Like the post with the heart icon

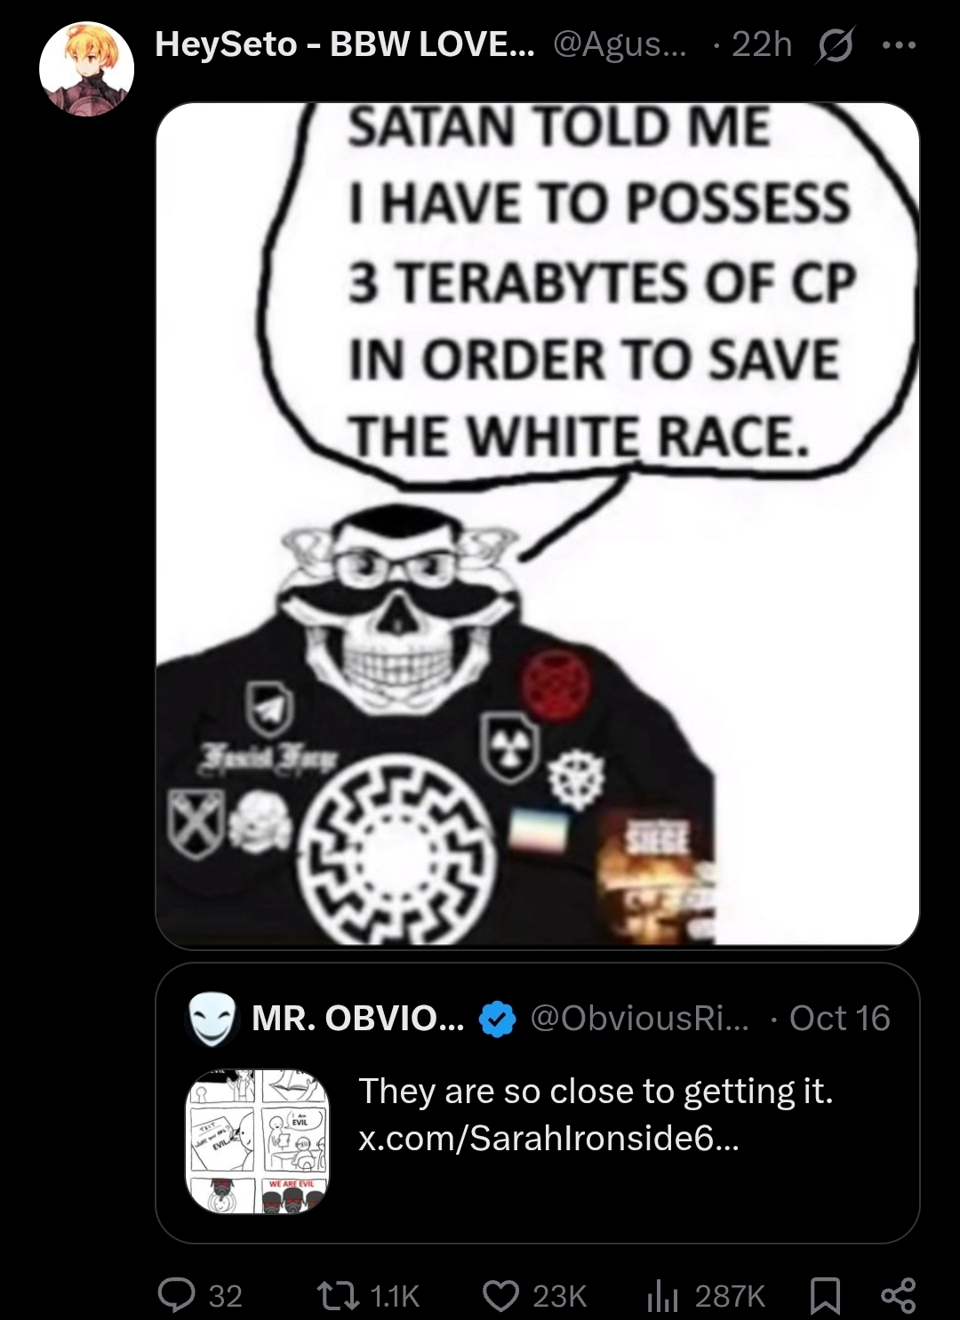500,1295
